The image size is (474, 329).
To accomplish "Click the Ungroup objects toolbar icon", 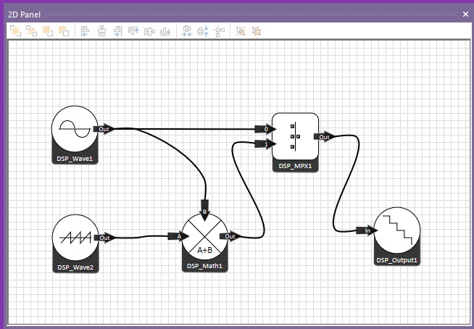I will [257, 30].
